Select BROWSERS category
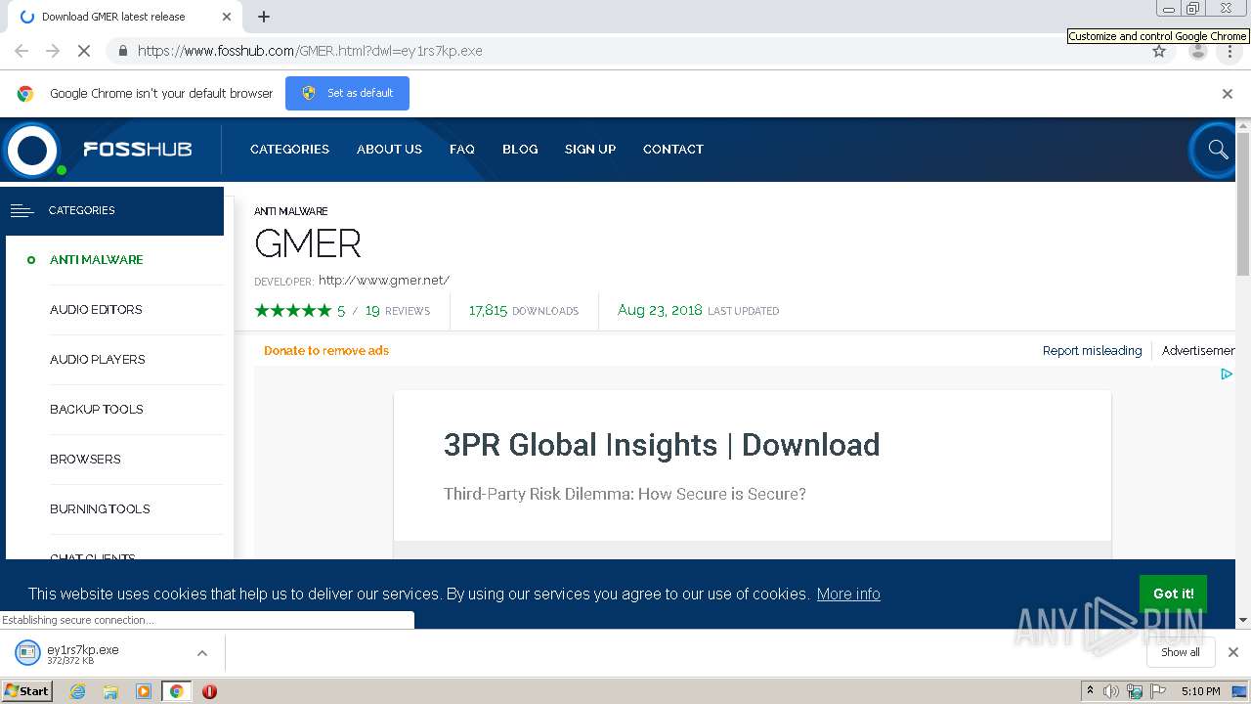This screenshot has height=704, width=1251. [x=85, y=460]
